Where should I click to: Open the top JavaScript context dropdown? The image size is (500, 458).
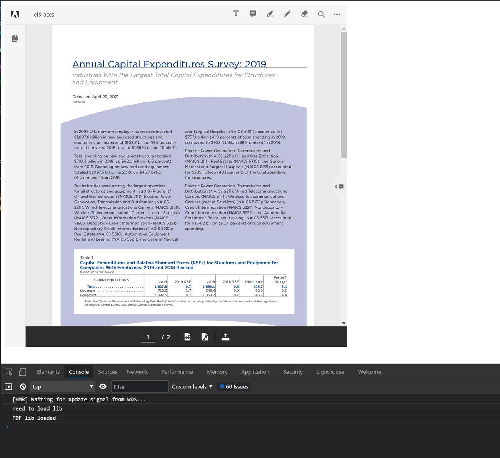(x=62, y=387)
